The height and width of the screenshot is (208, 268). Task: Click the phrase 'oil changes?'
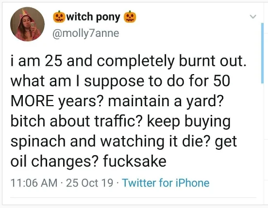click(x=54, y=161)
